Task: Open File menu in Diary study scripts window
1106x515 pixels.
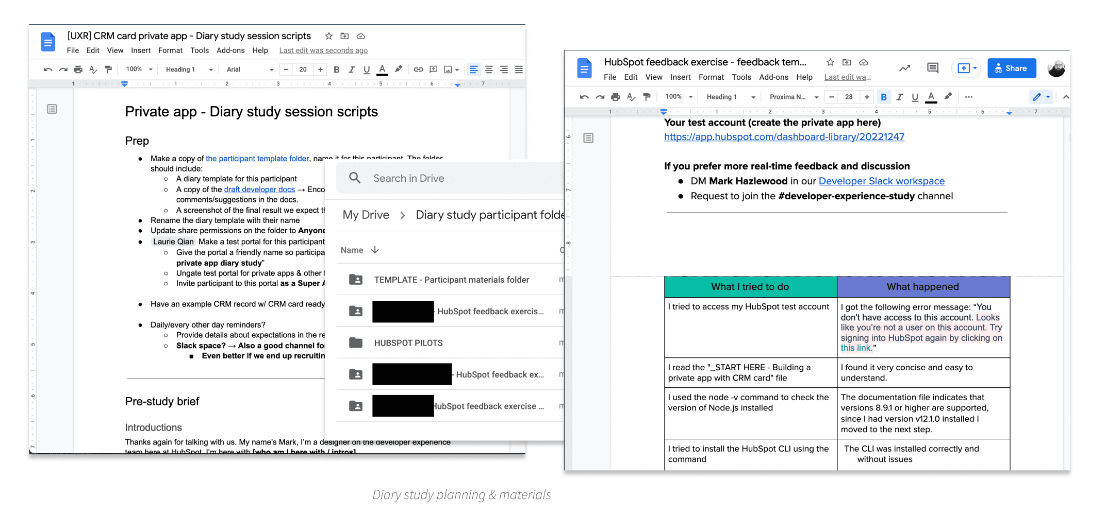Action: pos(73,50)
